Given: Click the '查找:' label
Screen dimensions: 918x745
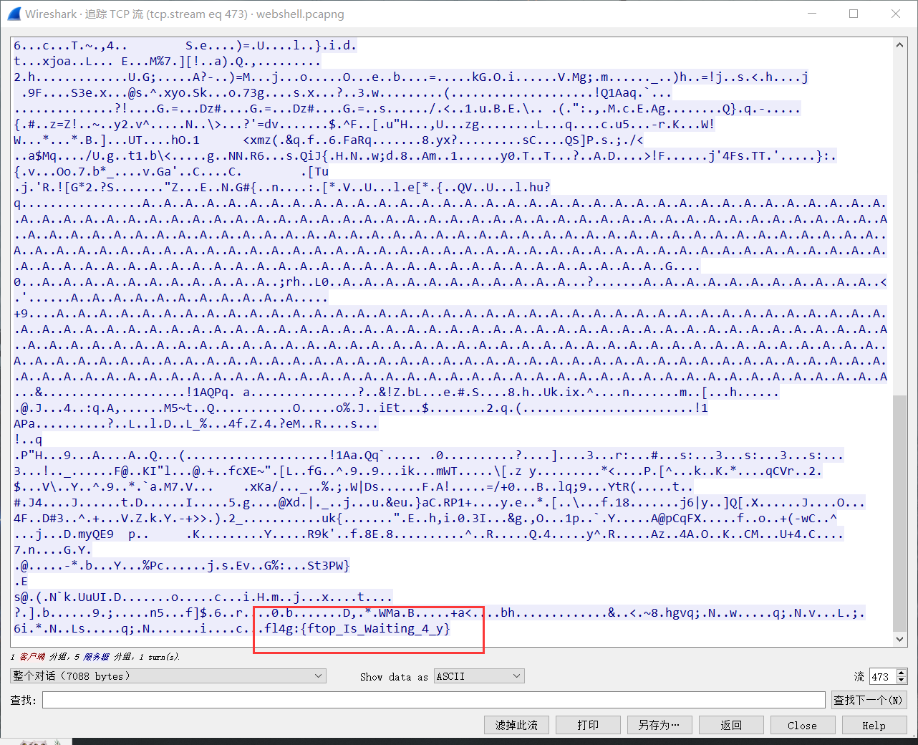Looking at the screenshot, I should click(x=23, y=700).
